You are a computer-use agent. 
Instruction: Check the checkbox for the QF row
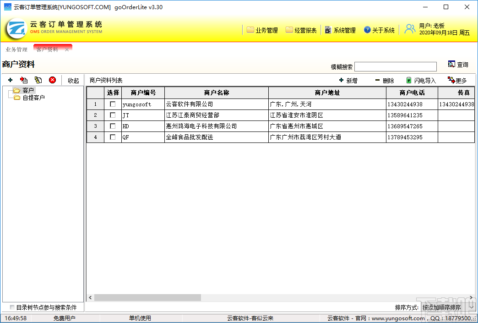pos(112,137)
